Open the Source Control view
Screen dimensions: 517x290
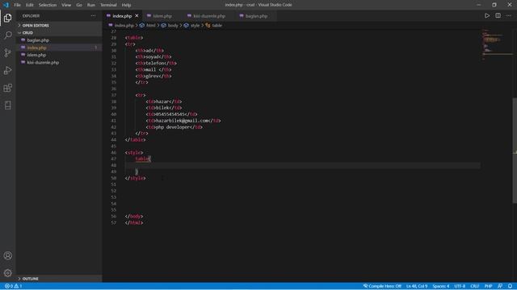pyautogui.click(x=7, y=52)
